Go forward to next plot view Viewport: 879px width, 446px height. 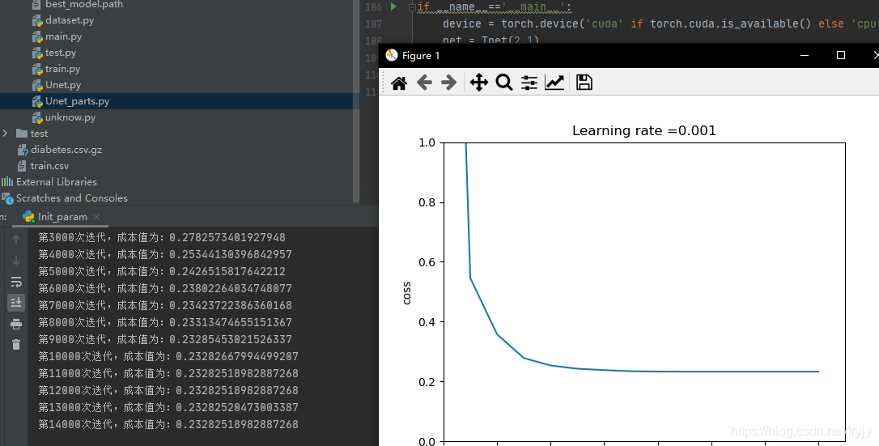449,83
